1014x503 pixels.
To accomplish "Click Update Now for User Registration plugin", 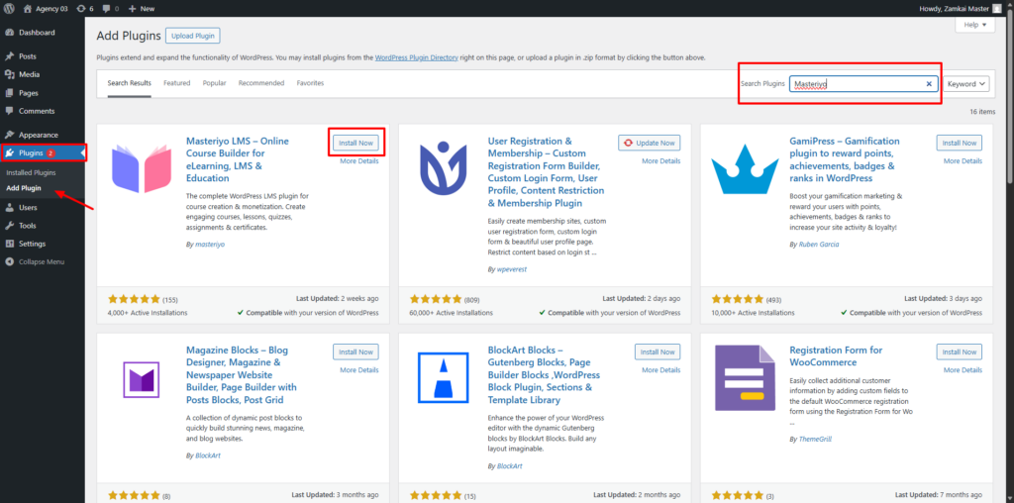I will tap(650, 143).
